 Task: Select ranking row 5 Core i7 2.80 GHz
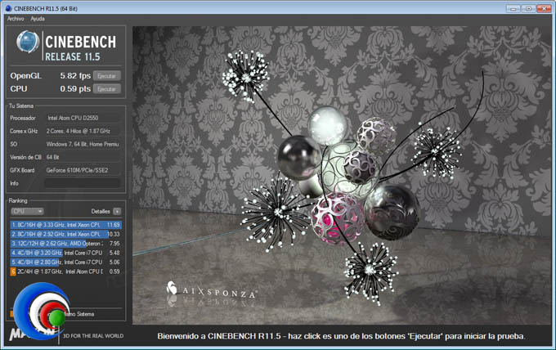pyautogui.click(x=65, y=262)
